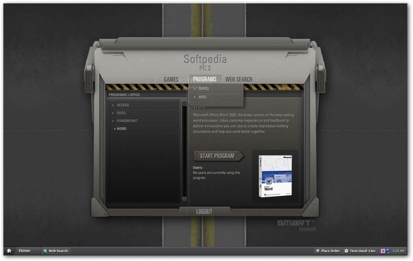Click the Time Used: 14m text
This screenshot has width=413, height=261.
[x=363, y=251]
